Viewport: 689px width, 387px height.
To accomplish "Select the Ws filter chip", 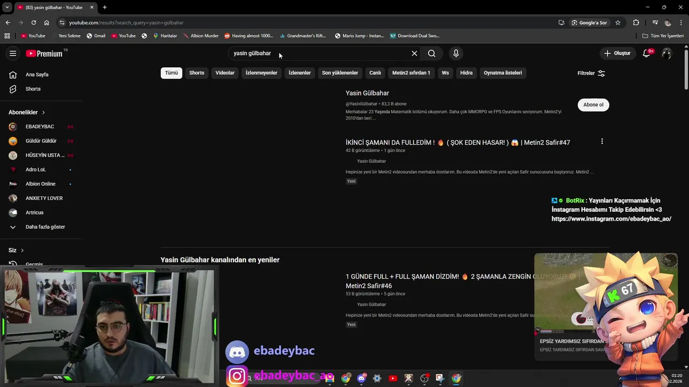I will point(445,73).
